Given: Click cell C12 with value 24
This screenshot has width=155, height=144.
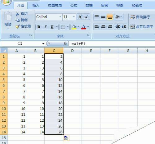Looking at the screenshot, I should (54, 120).
